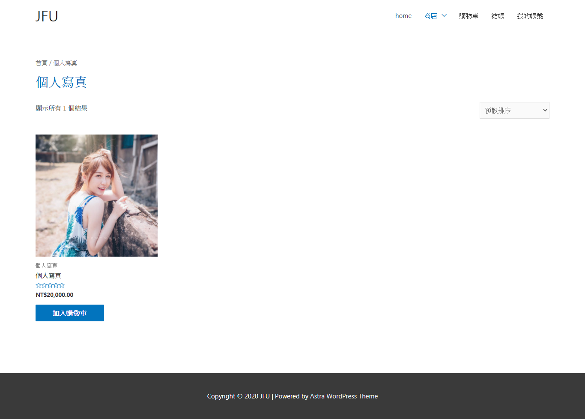Open 我的帳號 in the navigation
The image size is (585, 419).
coord(530,16)
